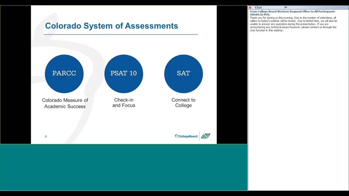Select the Chat panel title
This screenshot has width=349, height=196.
258,8
